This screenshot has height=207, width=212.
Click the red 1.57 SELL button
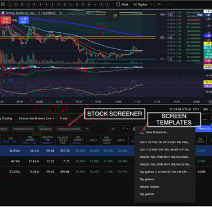tap(6, 20)
